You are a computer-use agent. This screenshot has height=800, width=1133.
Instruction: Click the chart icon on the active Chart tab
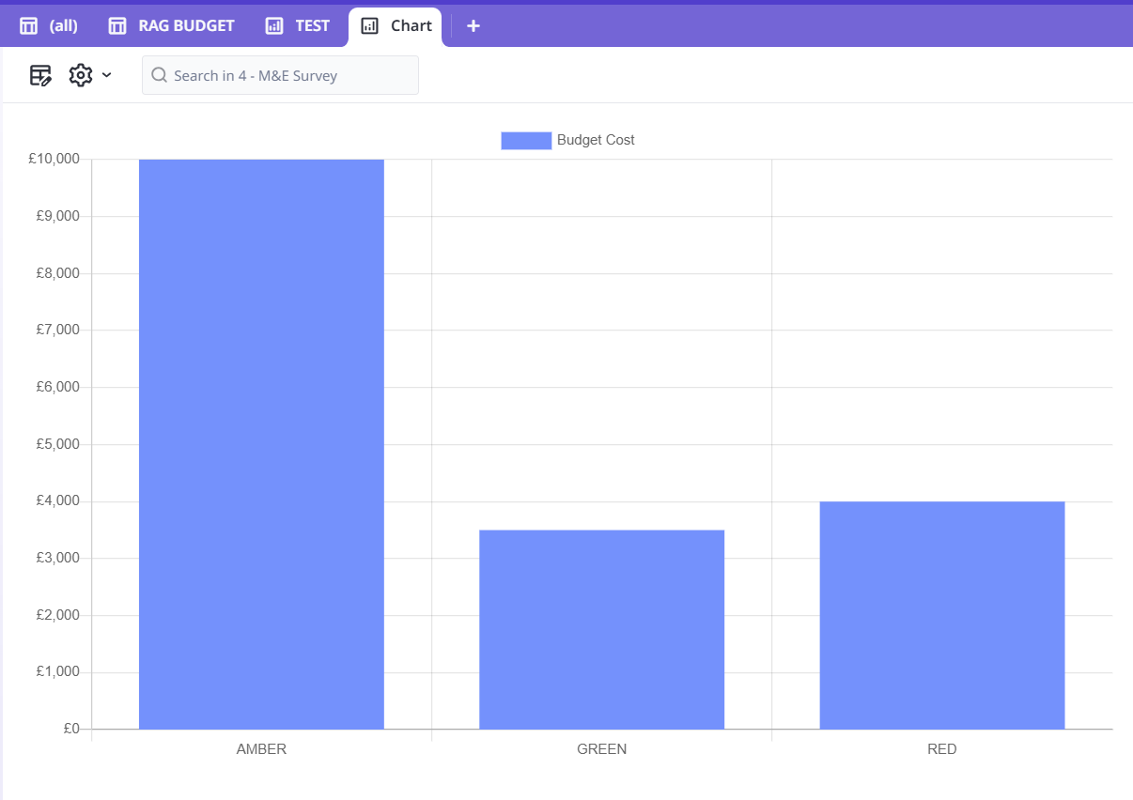pos(370,26)
